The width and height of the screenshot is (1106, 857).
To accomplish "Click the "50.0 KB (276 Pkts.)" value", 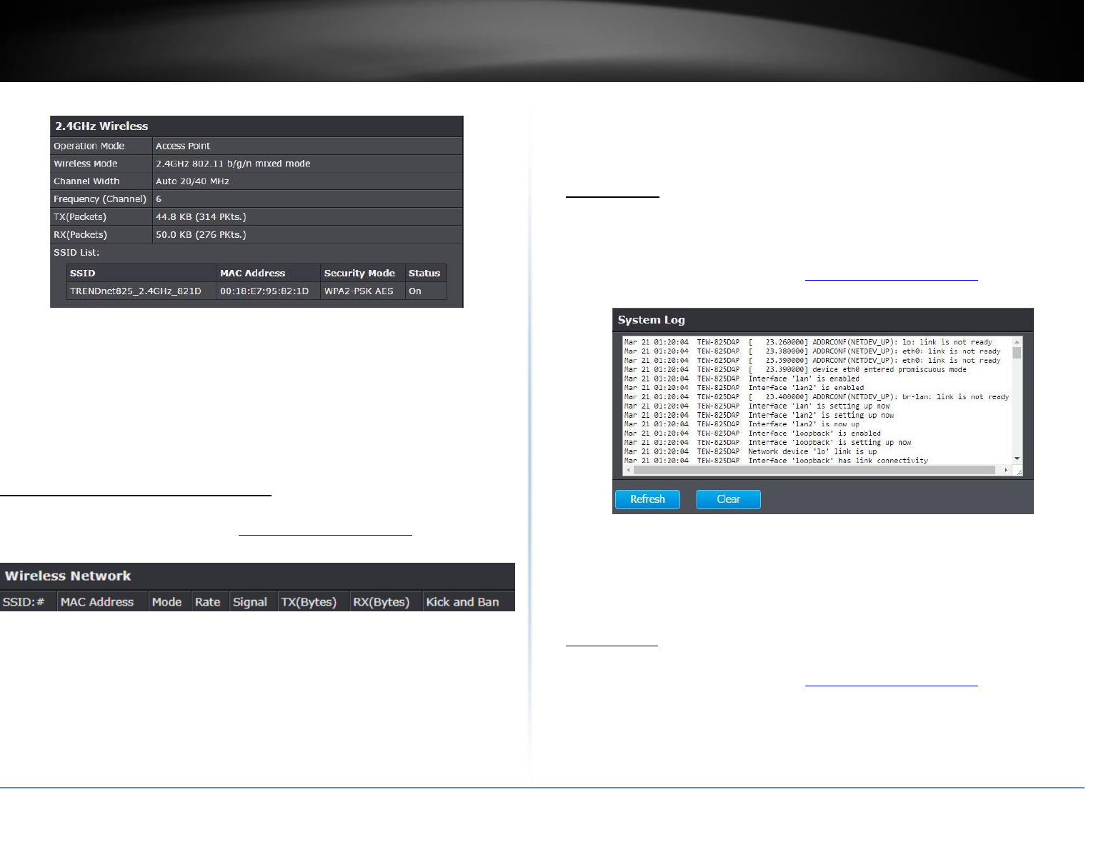I will (x=201, y=234).
